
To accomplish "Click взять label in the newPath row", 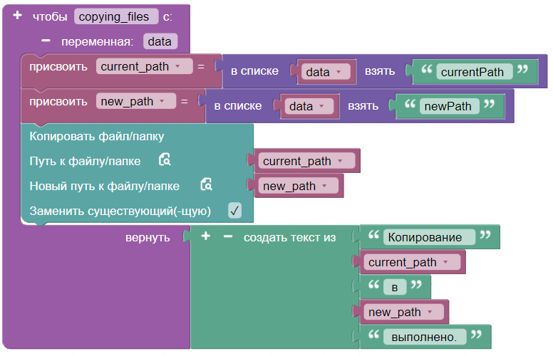I will tap(363, 106).
